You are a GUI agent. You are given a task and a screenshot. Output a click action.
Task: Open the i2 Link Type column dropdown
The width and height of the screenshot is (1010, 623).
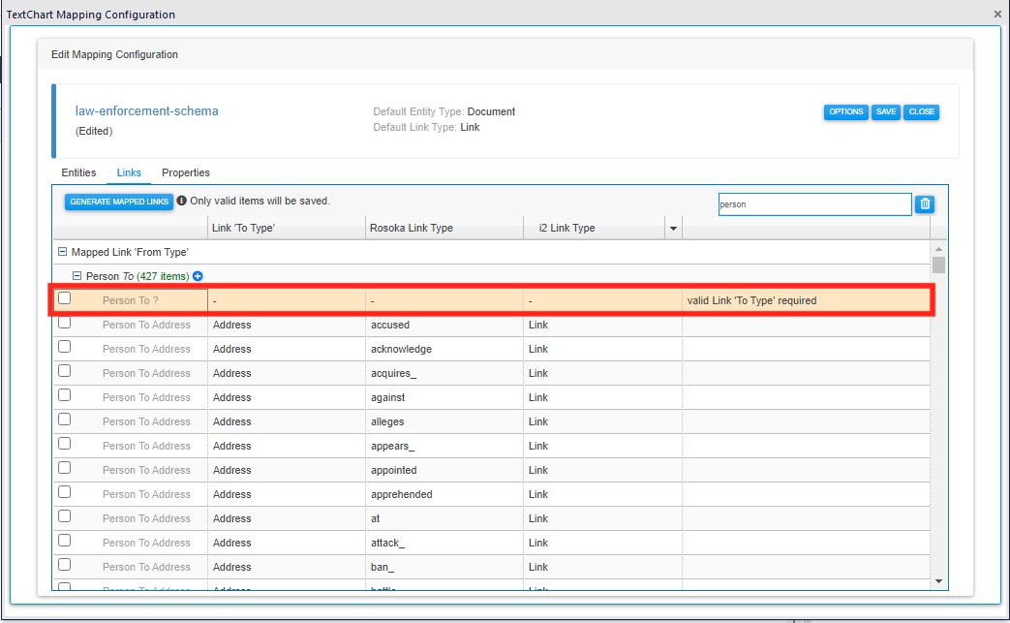tap(673, 227)
